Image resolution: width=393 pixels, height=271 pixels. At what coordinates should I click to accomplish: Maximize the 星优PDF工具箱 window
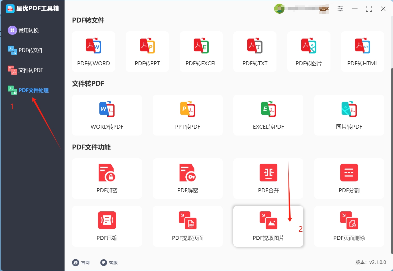tap(369, 9)
